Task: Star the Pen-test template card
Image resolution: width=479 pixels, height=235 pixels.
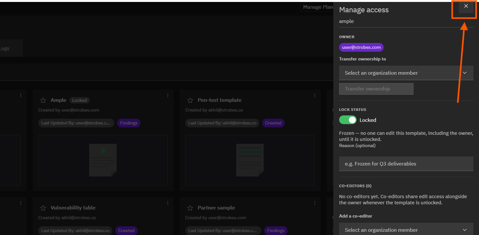Action: pyautogui.click(x=190, y=101)
